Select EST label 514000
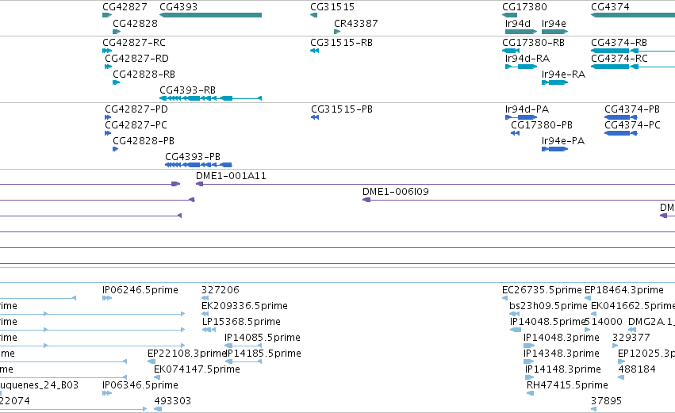The image size is (675, 413). click(604, 322)
